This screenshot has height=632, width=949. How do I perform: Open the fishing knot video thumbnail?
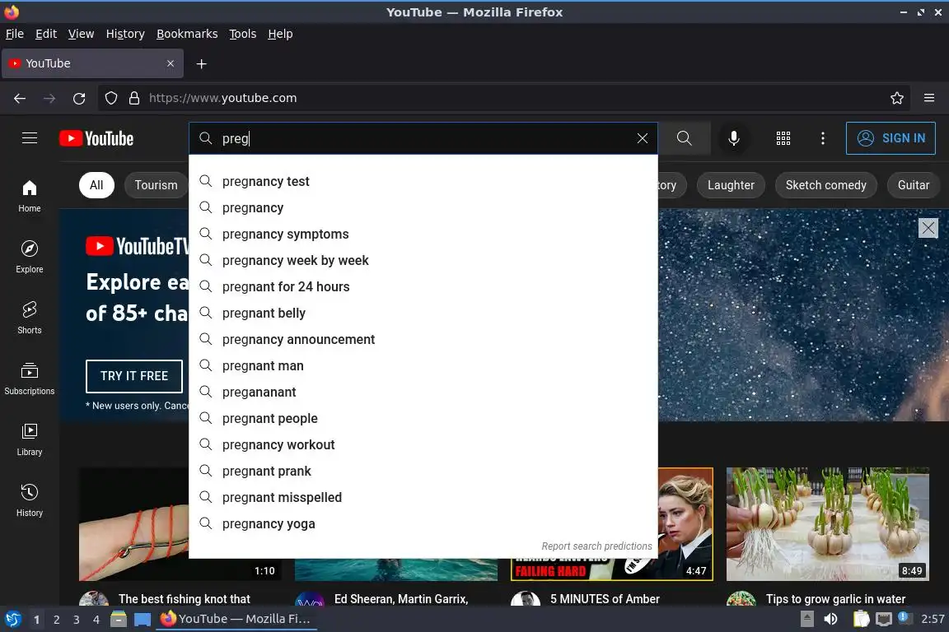(133, 523)
